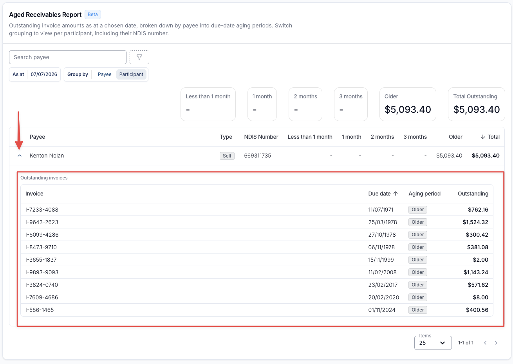The width and height of the screenshot is (513, 364).
Task: Click the Self type badge
Action: coord(227,156)
